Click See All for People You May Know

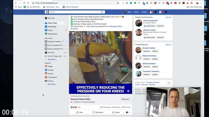click(169, 17)
